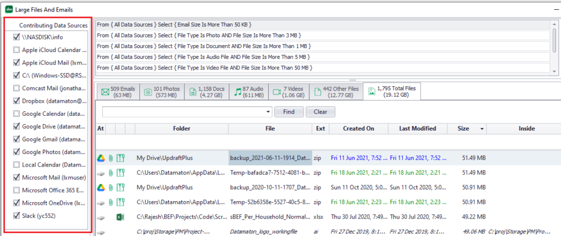
Task: Sort by the Created On column header
Action: pyautogui.click(x=358, y=129)
